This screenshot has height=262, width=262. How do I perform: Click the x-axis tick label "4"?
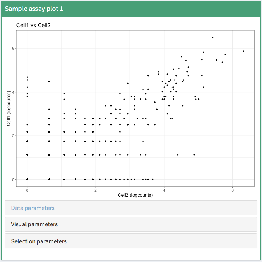pos(164,190)
